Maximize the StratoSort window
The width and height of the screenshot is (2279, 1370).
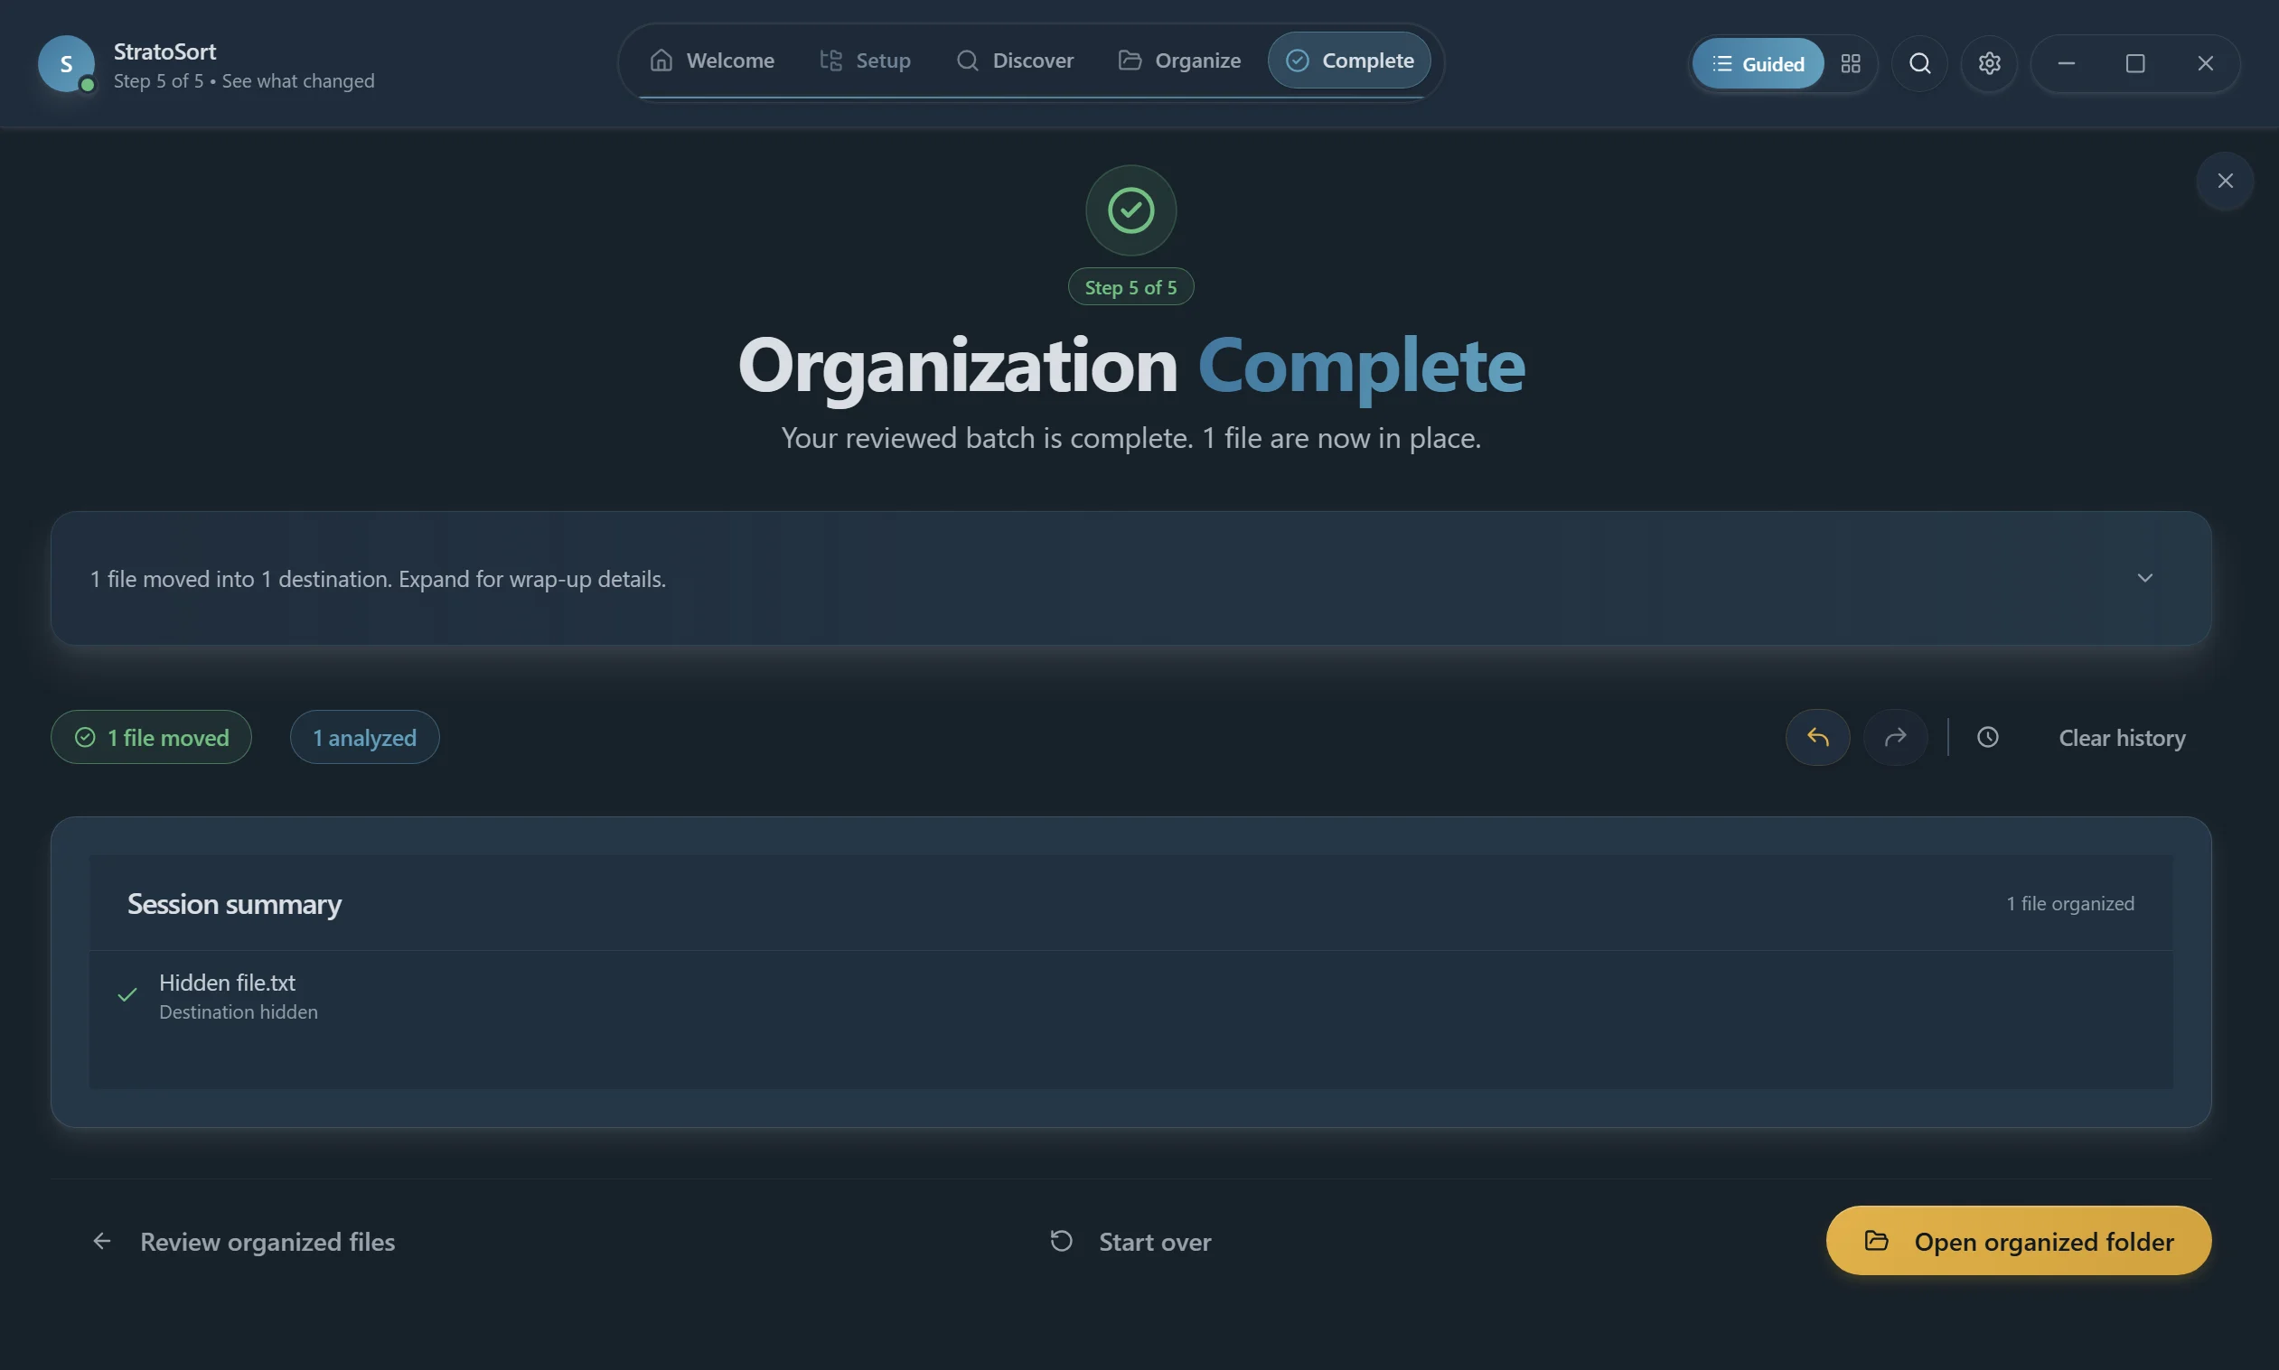coord(2134,64)
